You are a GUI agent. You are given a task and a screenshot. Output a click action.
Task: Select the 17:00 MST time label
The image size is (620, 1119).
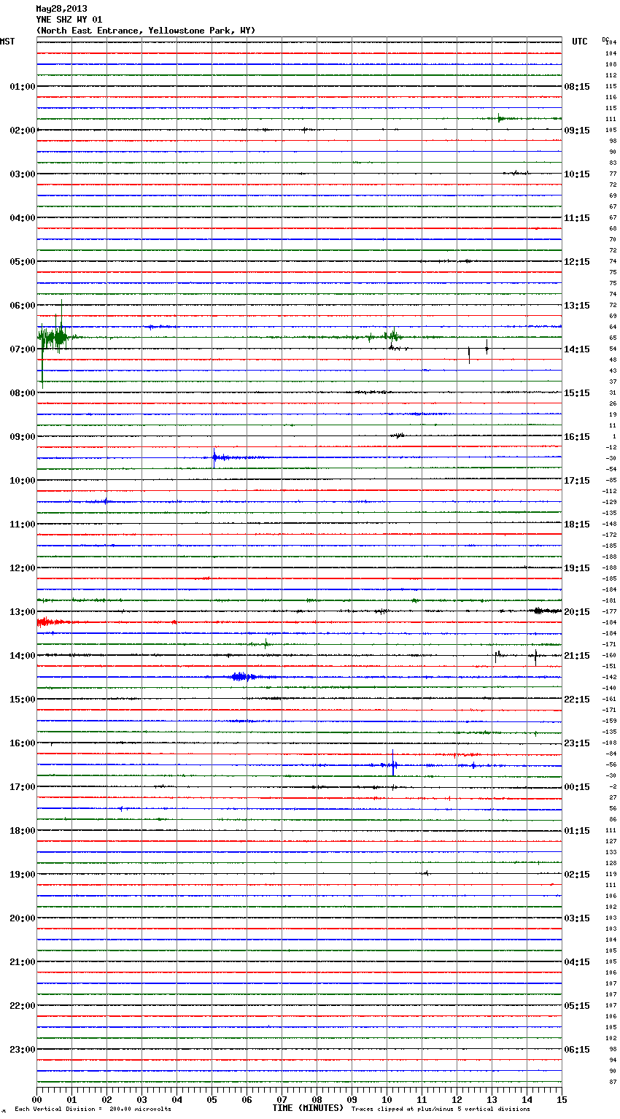(22, 787)
